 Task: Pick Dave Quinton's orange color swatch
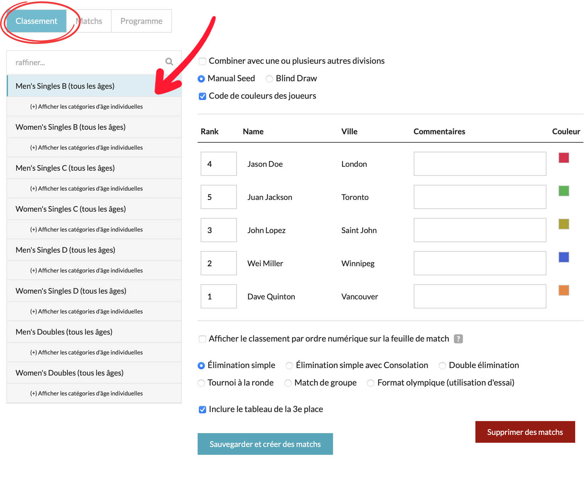point(564,290)
